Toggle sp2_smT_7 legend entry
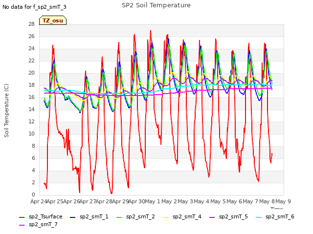 [38, 224]
